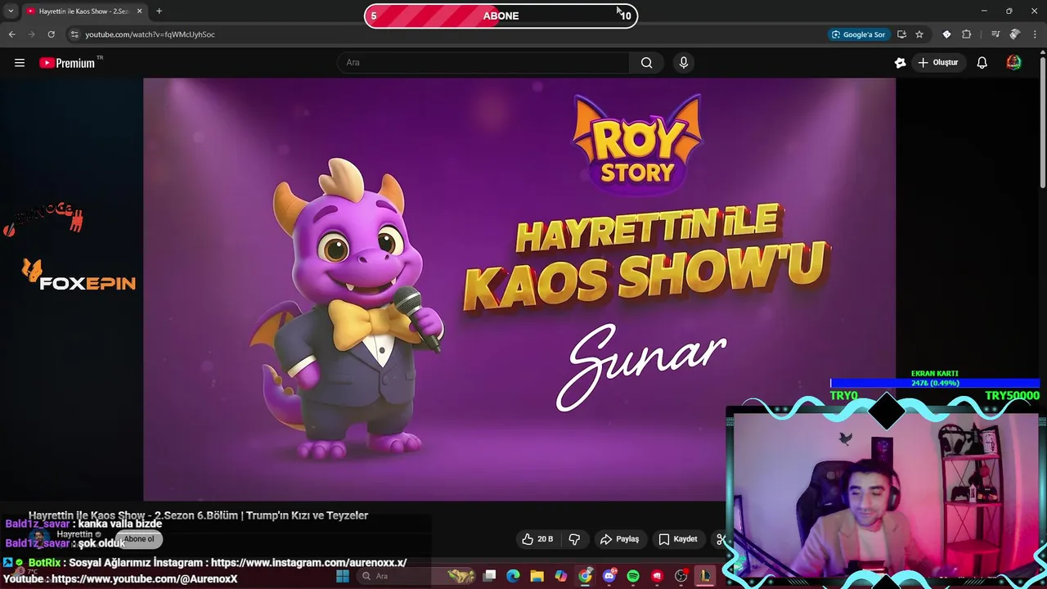Viewport: 1047px width, 589px height.
Task: Share video with Paylaş button
Action: click(619, 539)
